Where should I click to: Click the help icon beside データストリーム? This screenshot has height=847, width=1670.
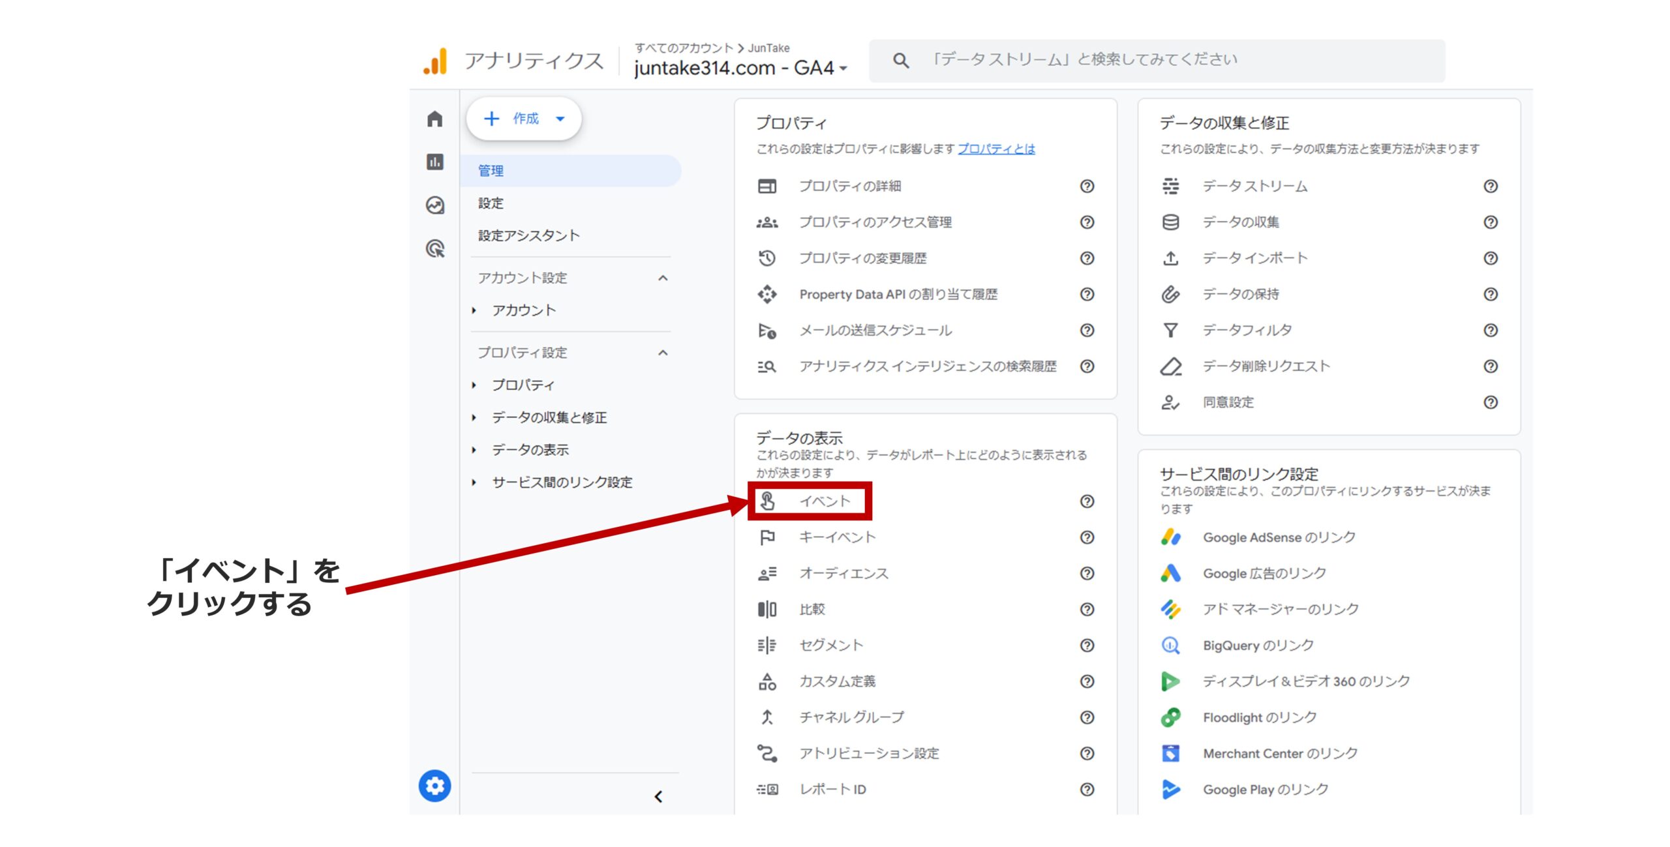[1492, 187]
